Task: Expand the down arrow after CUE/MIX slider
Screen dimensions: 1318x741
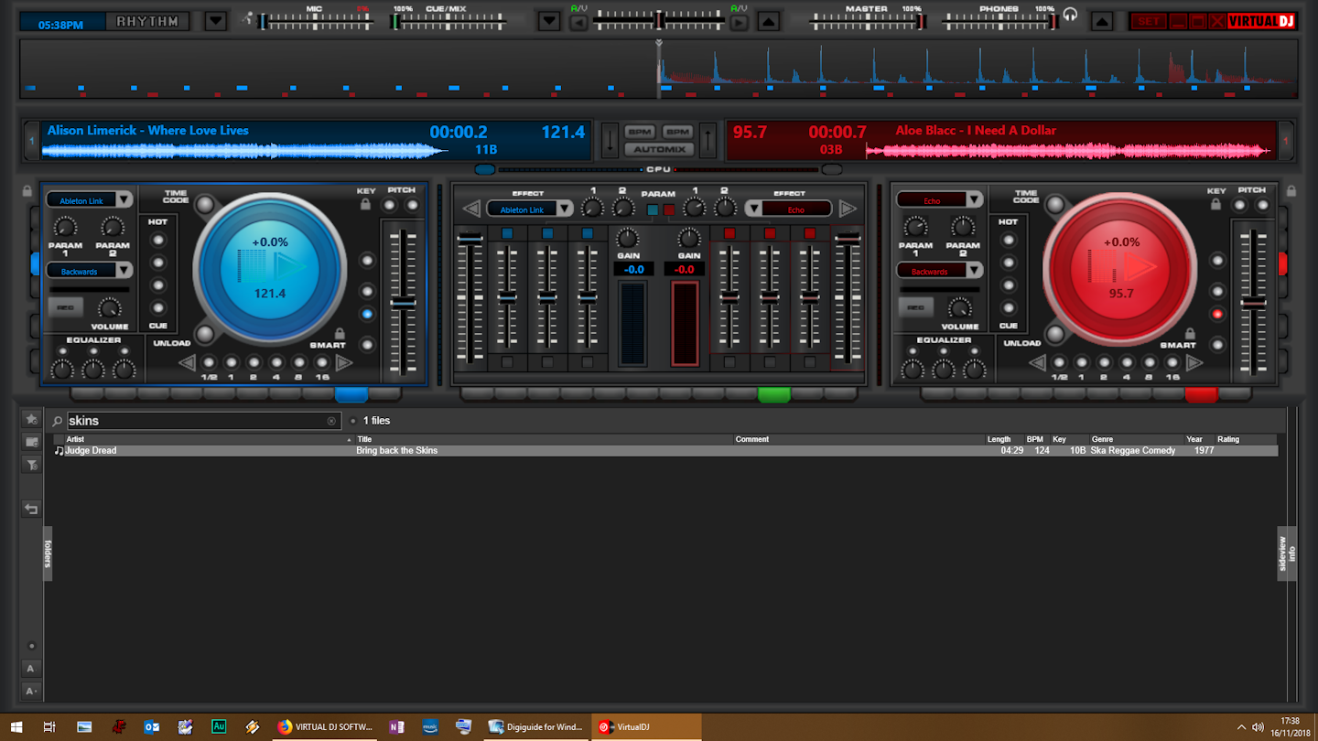Action: (548, 21)
